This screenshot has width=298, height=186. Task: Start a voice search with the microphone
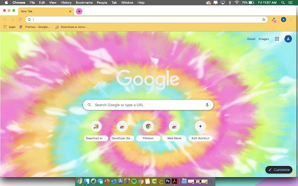pyautogui.click(x=207, y=105)
